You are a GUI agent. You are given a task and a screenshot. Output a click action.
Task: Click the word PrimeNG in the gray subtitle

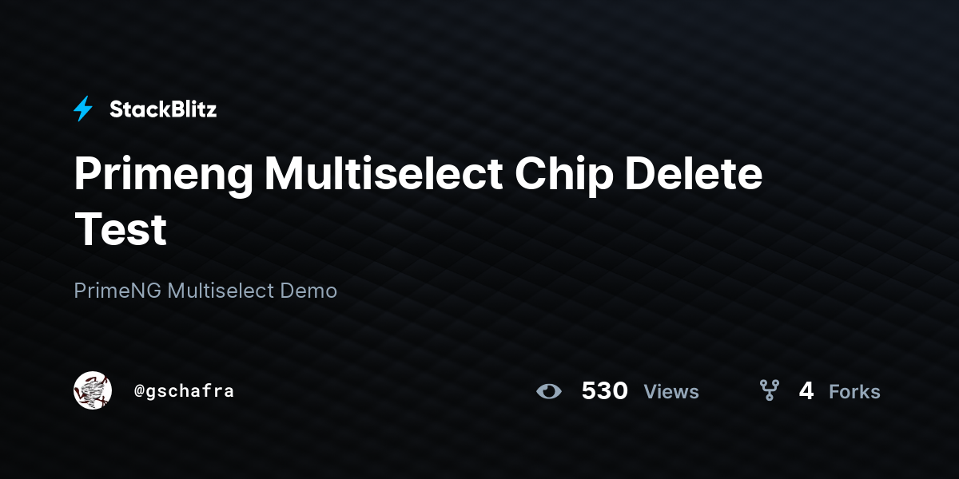click(x=117, y=291)
